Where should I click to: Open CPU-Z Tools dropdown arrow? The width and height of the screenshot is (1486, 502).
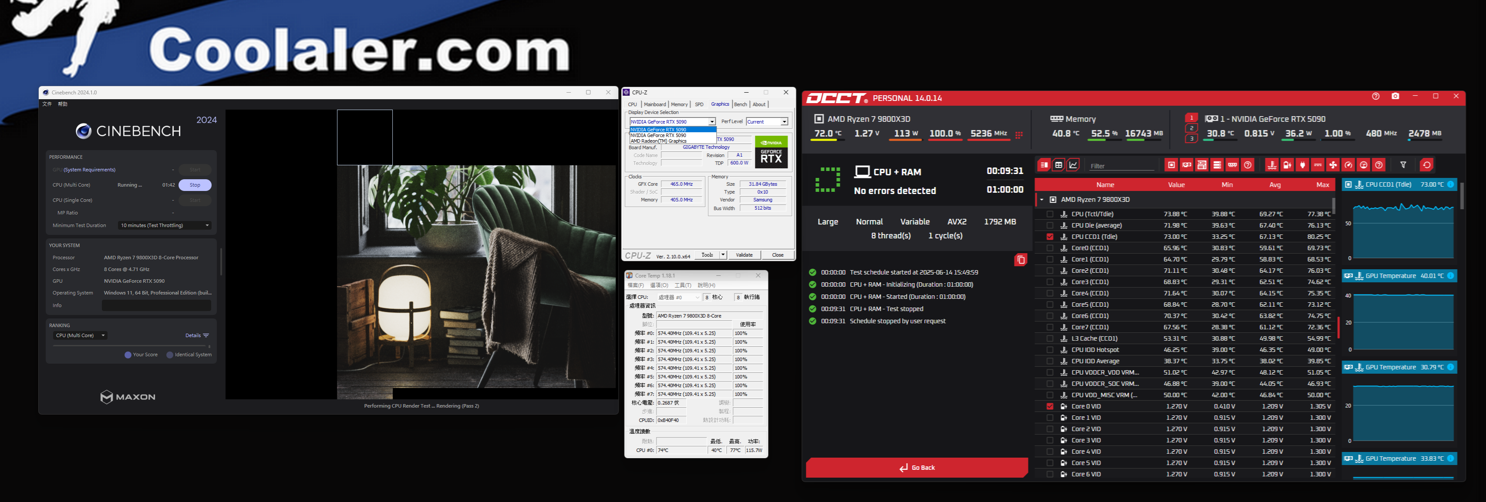point(723,255)
